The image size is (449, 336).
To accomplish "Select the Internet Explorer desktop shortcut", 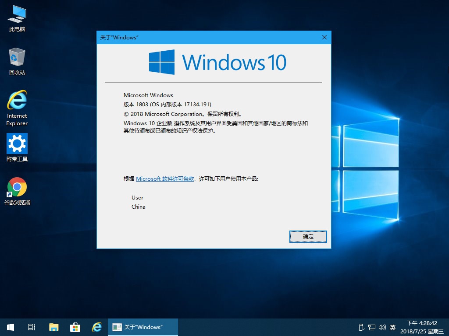I will pyautogui.click(x=17, y=108).
